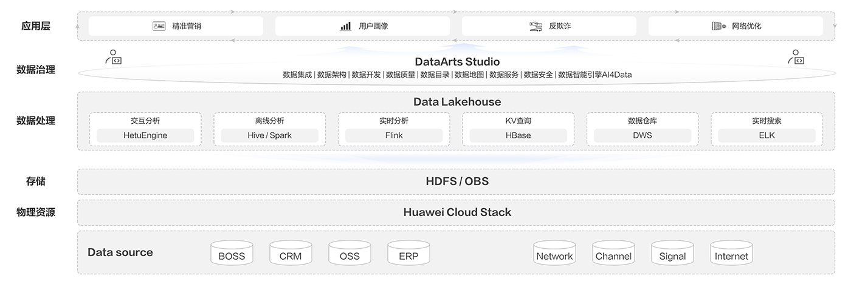Click 数据开发 in the DataArts feature list
The image size is (851, 284).
(366, 75)
